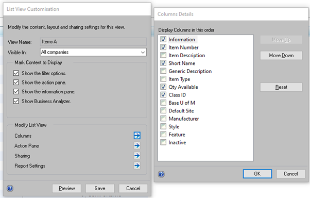The width and height of the screenshot is (310, 198).
Task: Check the Feature column checkbox
Action: point(163,135)
